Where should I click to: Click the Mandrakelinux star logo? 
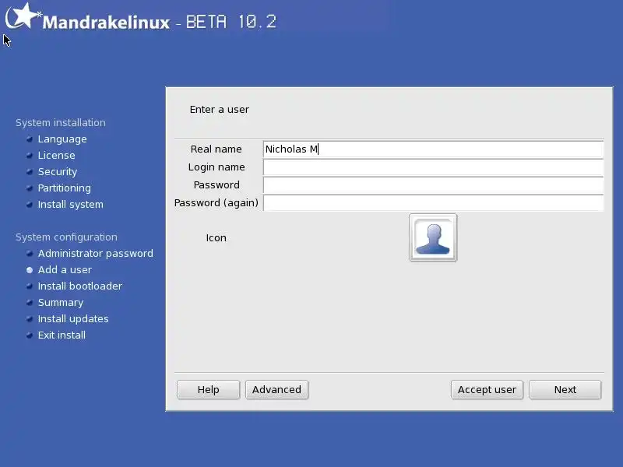pos(23,16)
